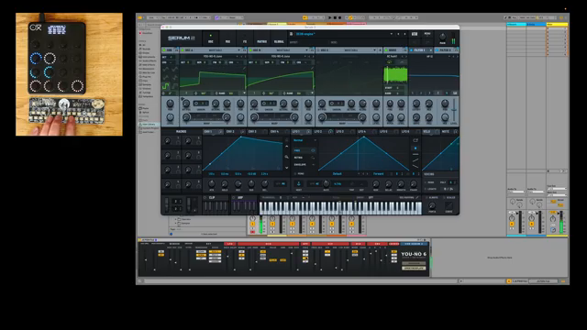This screenshot has width=587, height=330.
Task: Click the portamento CURVE display
Action: pos(449,205)
